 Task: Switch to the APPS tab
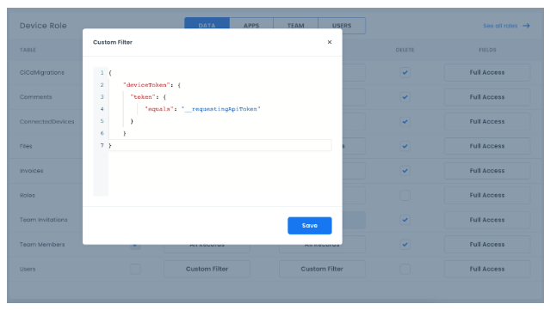251,26
